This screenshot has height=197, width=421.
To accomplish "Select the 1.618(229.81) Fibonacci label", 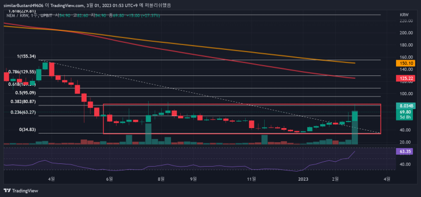I will click(22, 11).
